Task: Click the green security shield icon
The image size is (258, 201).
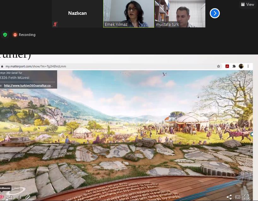Action: coord(5,35)
